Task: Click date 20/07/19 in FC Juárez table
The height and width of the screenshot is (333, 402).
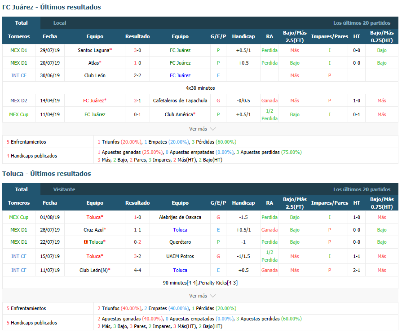Action: coord(50,63)
